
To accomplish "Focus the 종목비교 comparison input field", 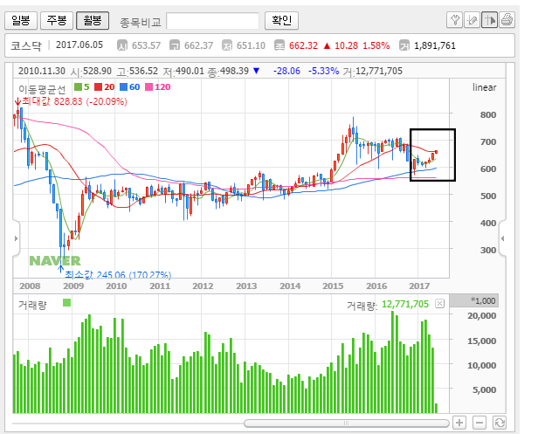I will click(212, 21).
